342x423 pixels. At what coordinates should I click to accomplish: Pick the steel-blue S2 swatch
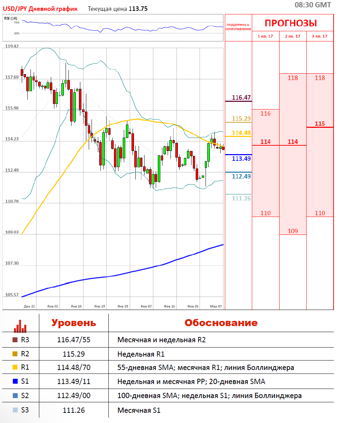tap(15, 396)
